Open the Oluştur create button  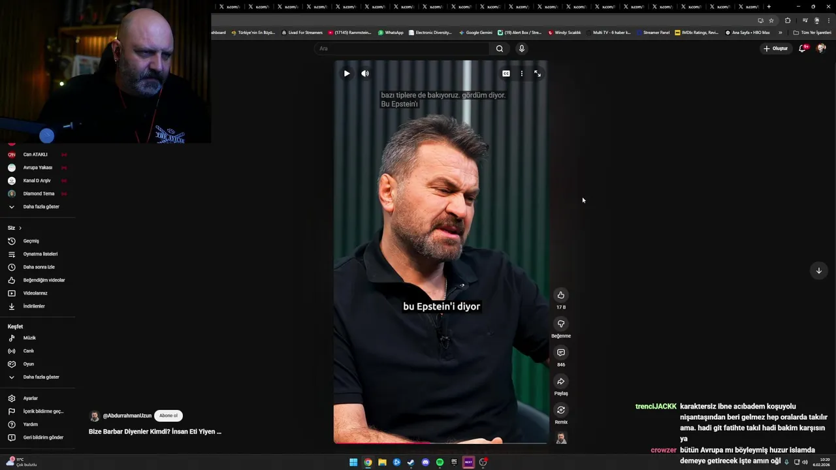pos(776,48)
